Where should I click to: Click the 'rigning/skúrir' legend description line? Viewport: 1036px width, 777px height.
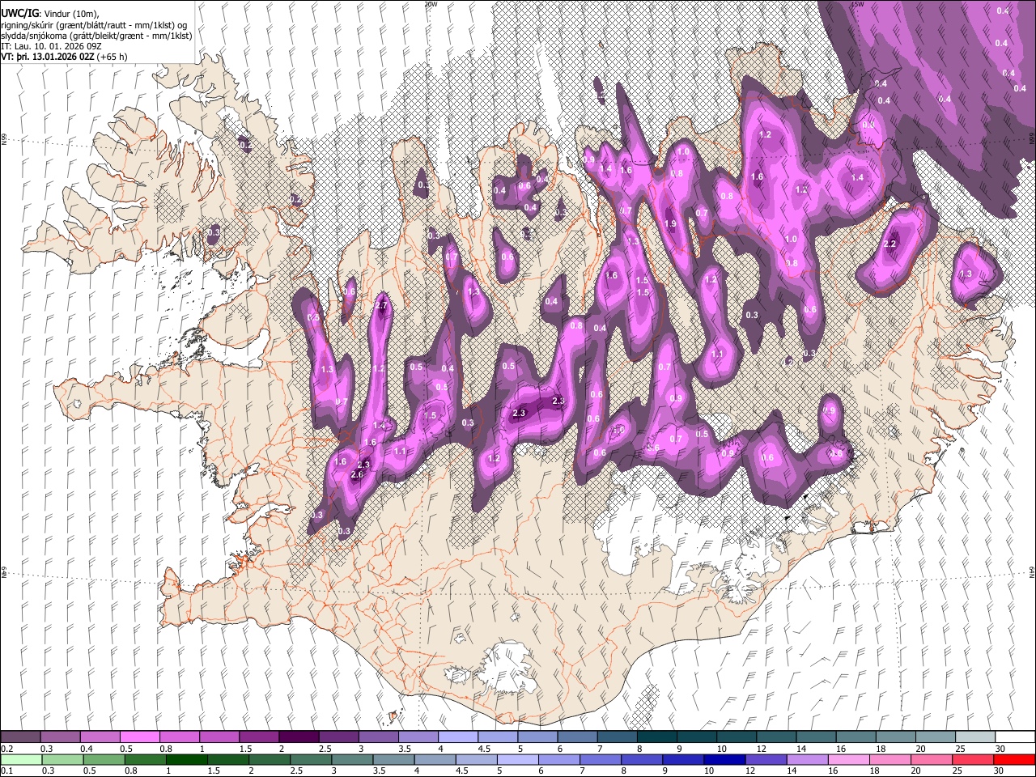point(96,25)
